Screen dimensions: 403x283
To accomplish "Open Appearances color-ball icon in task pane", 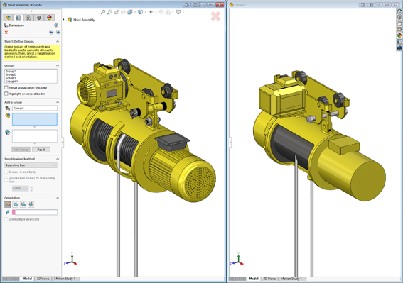I will tap(399, 35).
